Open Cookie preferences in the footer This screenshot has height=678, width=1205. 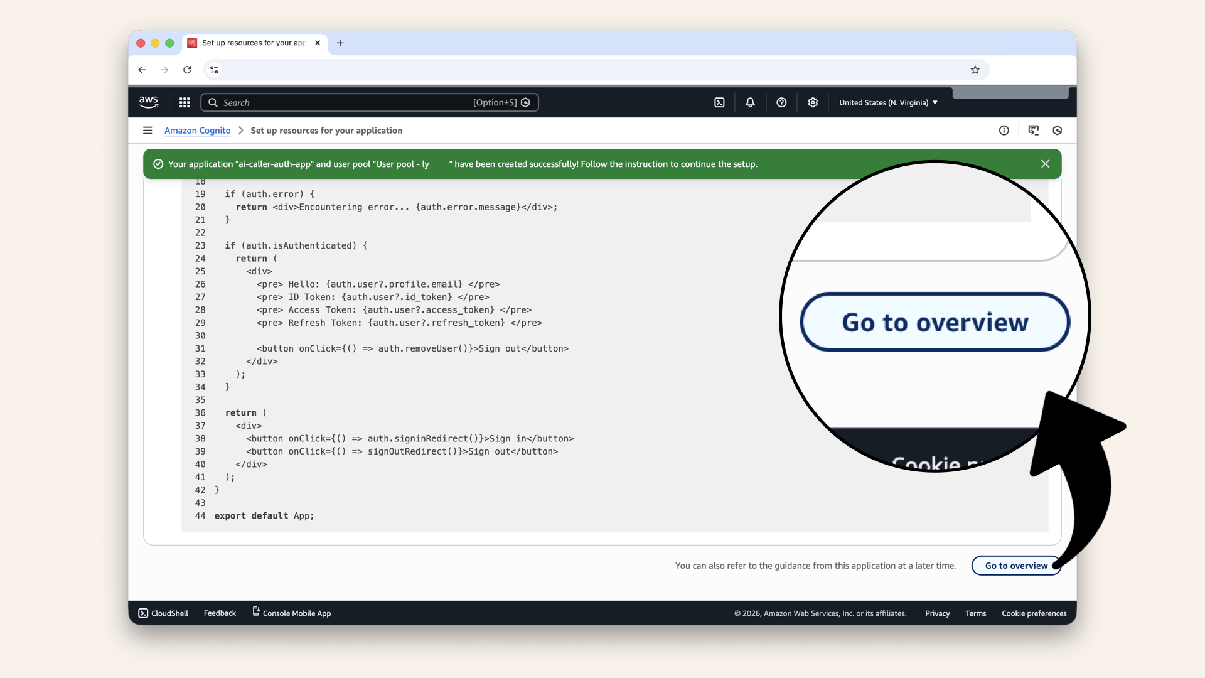[x=1034, y=613]
